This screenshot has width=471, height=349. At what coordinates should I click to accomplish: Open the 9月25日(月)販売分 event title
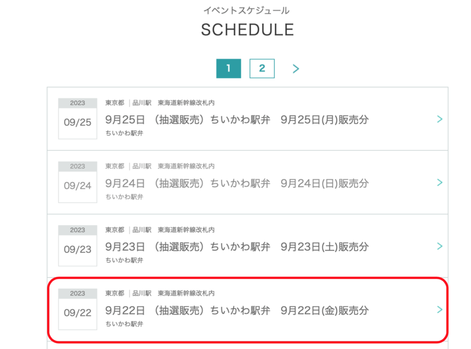(x=237, y=120)
